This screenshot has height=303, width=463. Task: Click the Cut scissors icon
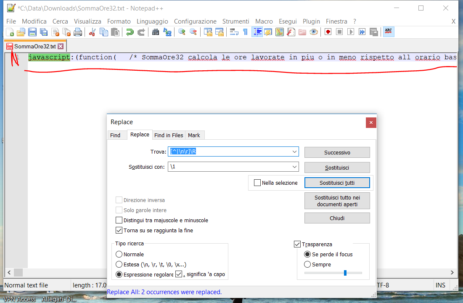[x=93, y=32]
